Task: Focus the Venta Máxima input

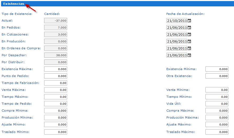Action: point(56,90)
